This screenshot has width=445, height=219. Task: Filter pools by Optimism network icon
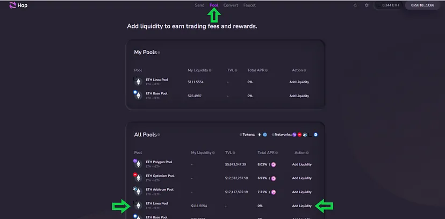tap(300, 134)
